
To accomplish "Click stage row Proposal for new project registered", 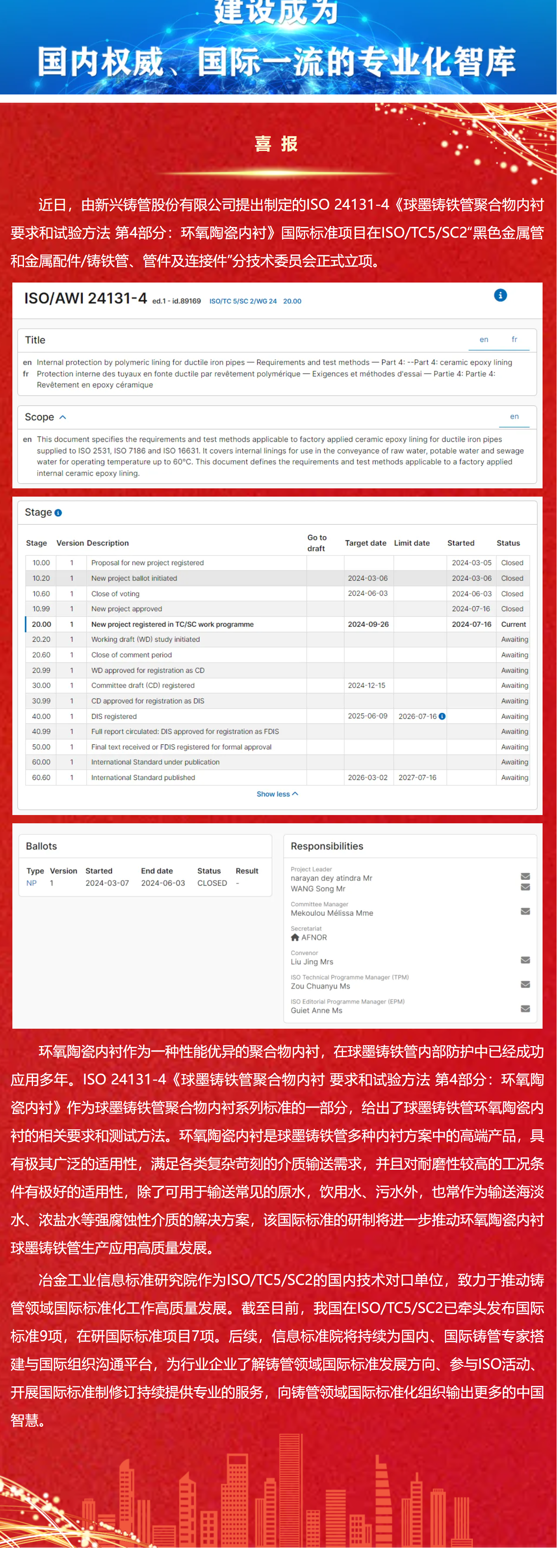I will click(277, 563).
